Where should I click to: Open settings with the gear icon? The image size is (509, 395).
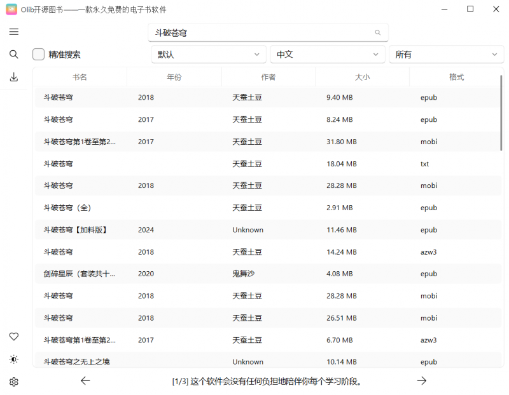[13, 382]
